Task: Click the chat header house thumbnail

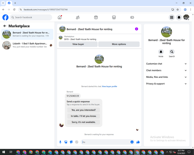Action: click(x=62, y=29)
